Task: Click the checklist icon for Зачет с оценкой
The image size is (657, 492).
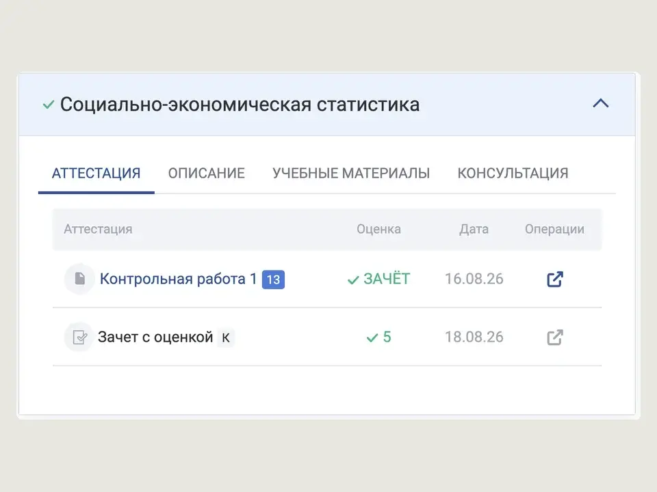Action: (x=79, y=337)
